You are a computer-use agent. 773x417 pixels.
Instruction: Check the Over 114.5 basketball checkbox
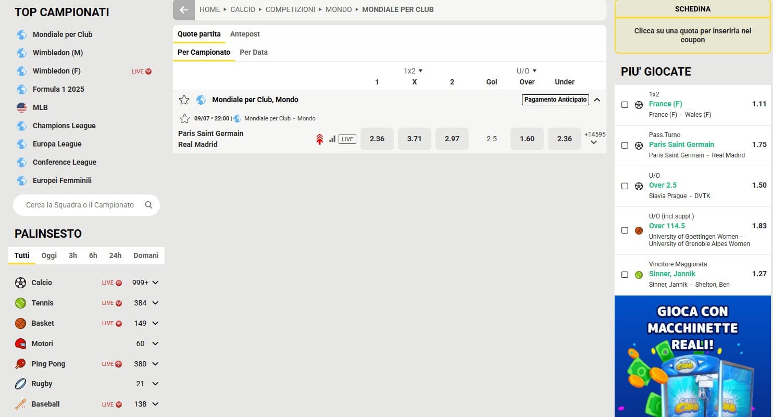click(625, 230)
